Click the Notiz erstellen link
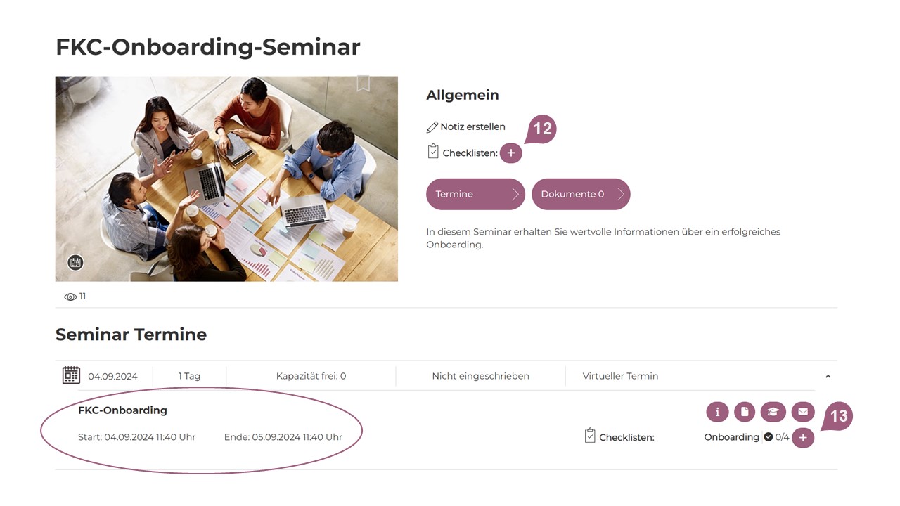The image size is (900, 506). click(472, 127)
